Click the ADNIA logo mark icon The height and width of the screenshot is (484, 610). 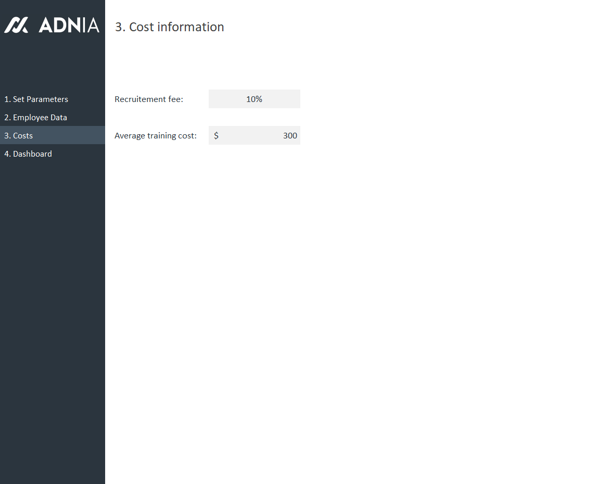click(16, 25)
